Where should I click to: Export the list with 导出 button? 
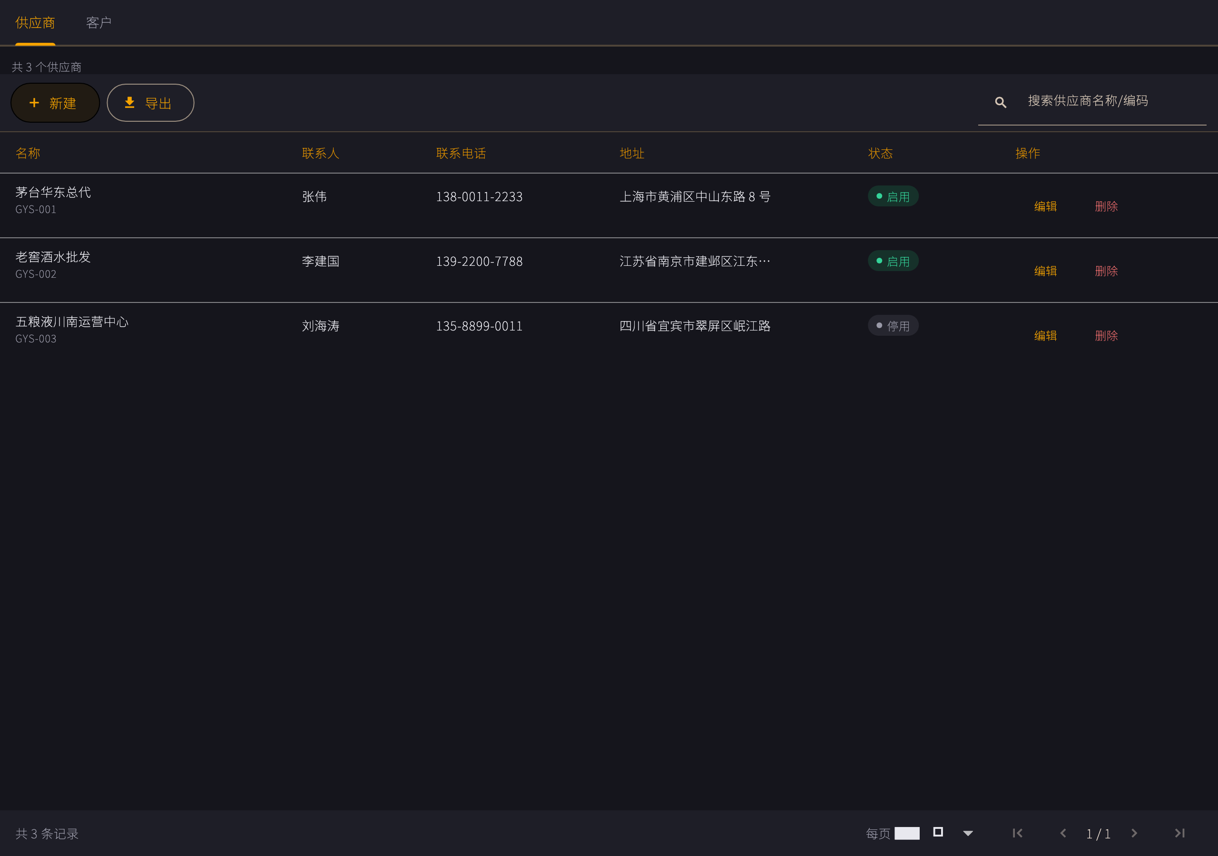pos(150,103)
